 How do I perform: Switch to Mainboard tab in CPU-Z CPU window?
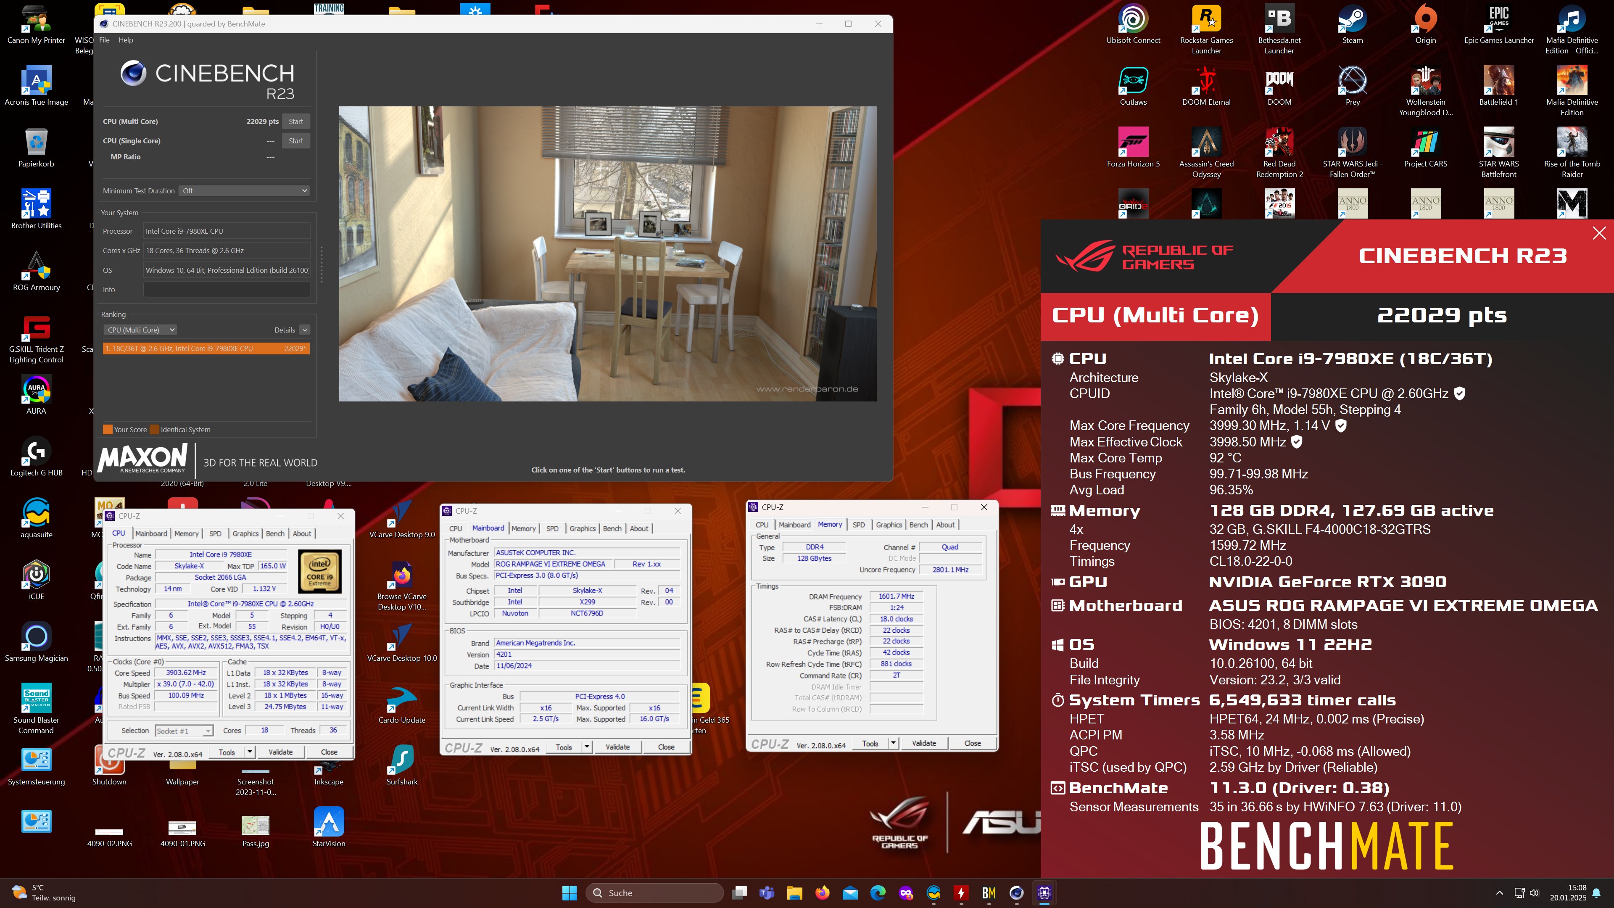(x=151, y=533)
